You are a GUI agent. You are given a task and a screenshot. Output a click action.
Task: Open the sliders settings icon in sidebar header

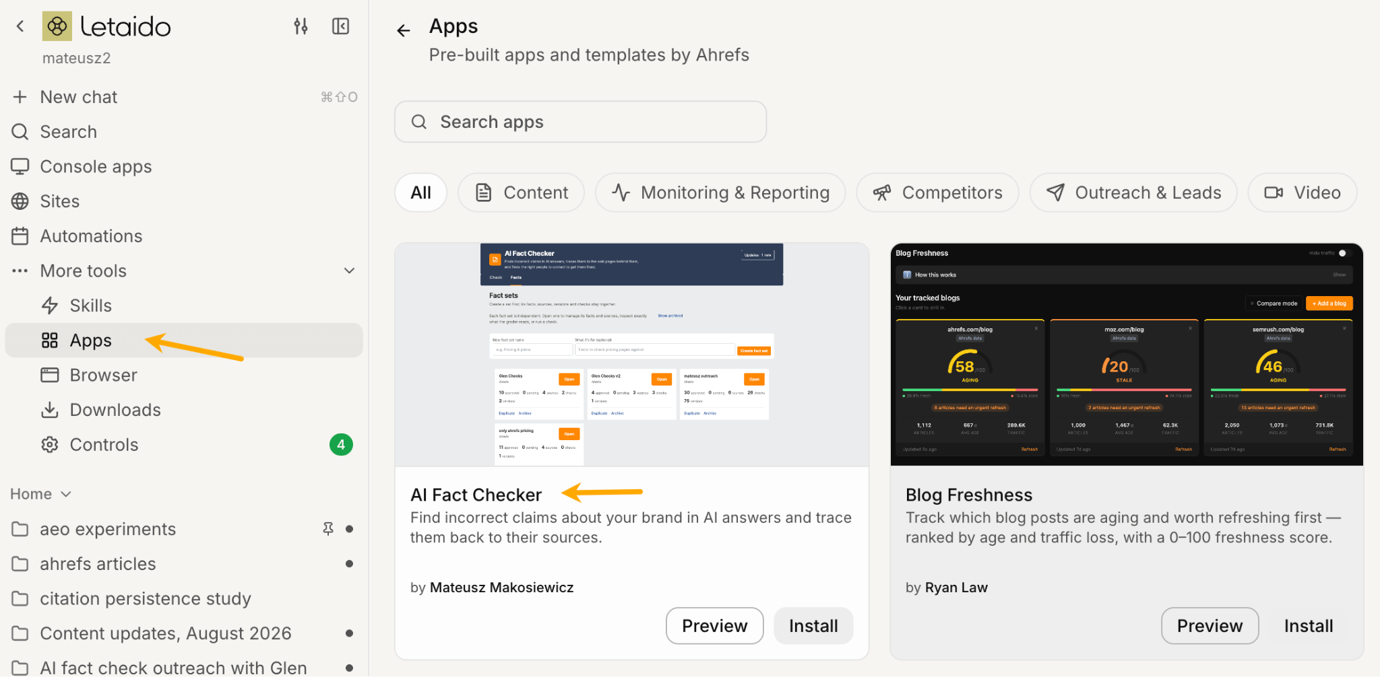tap(301, 26)
